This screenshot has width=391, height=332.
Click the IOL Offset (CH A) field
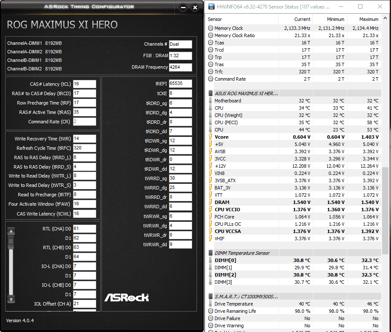(84, 304)
